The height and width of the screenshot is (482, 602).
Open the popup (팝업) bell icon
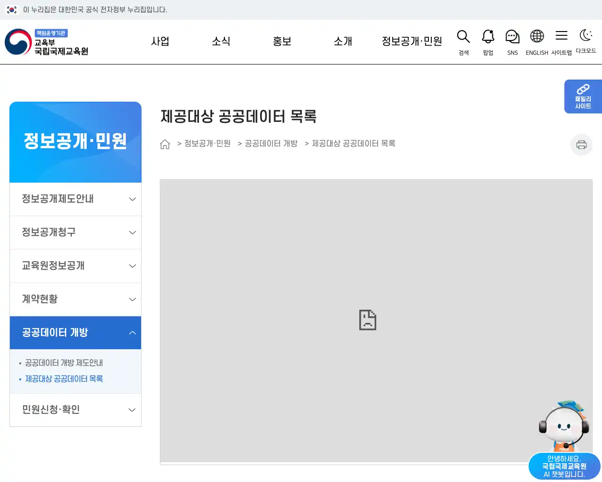coord(488,42)
